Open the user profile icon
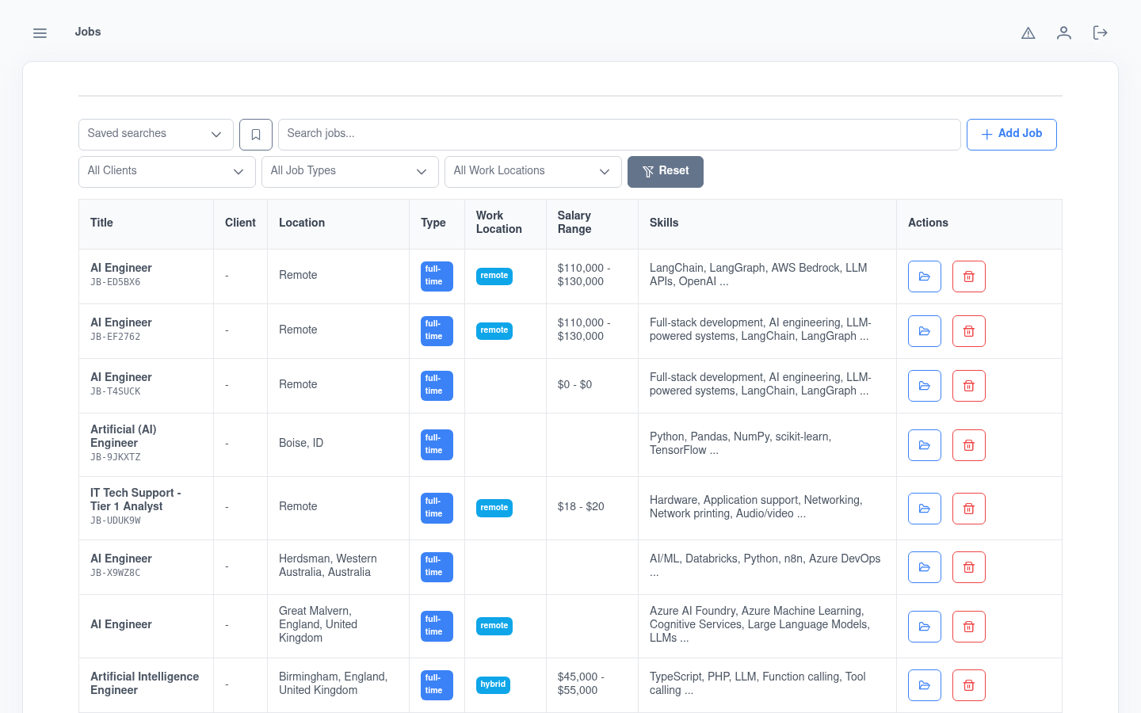Viewport: 1141px width, 713px height. tap(1064, 32)
